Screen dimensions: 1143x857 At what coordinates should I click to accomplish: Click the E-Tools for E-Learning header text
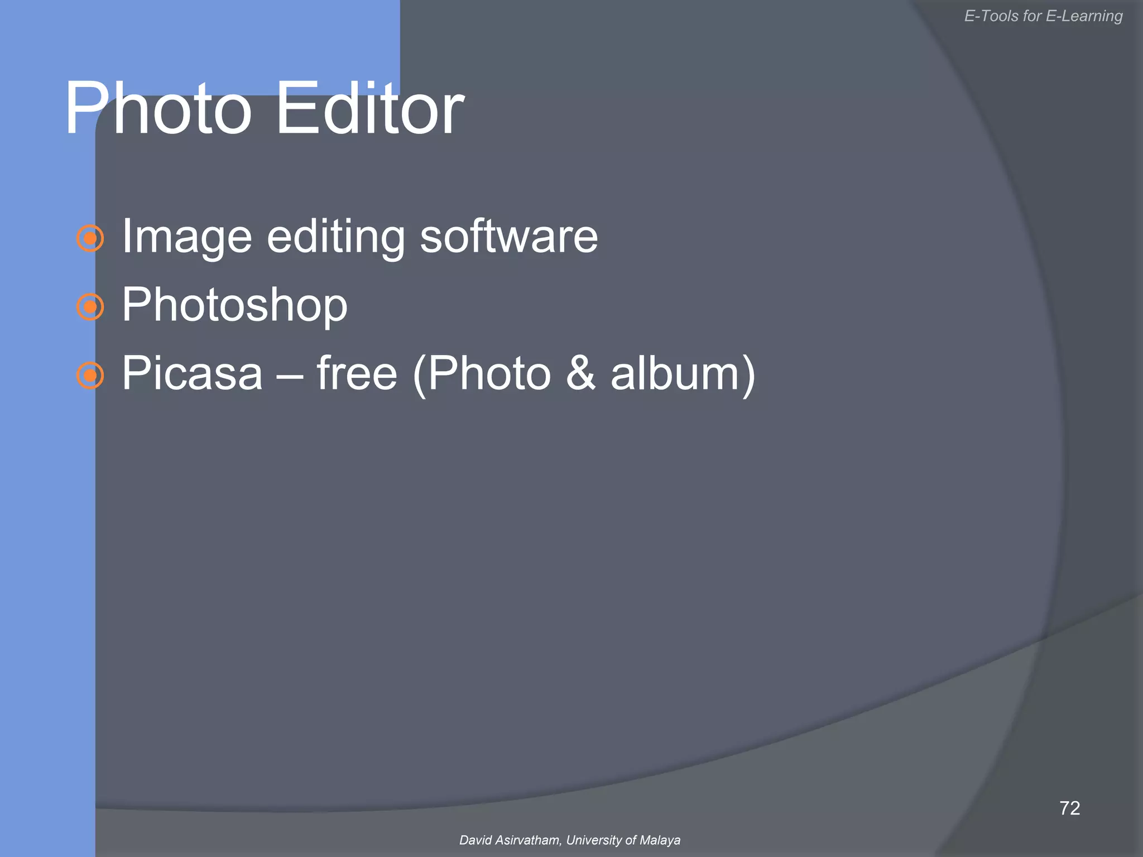tap(1043, 16)
